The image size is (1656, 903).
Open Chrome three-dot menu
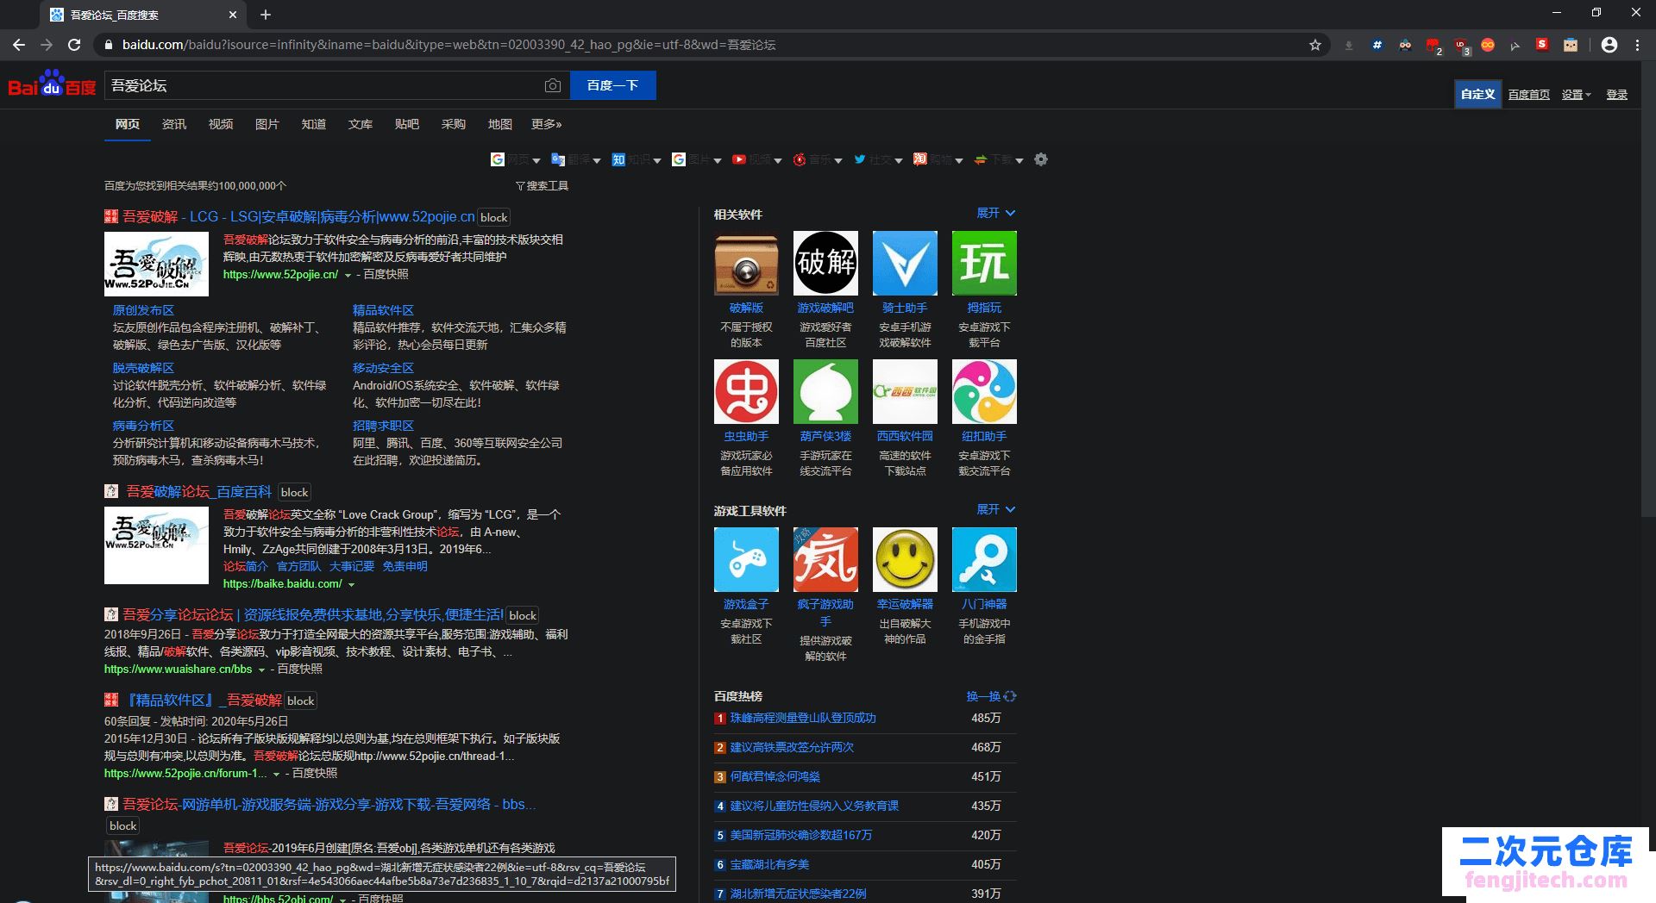coord(1637,45)
